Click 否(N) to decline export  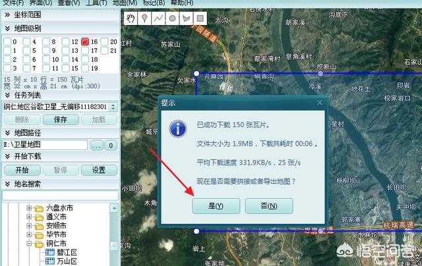point(268,206)
